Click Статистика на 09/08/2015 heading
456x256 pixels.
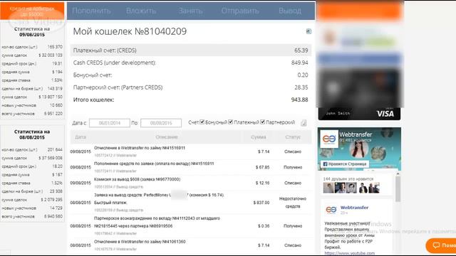(32, 31)
